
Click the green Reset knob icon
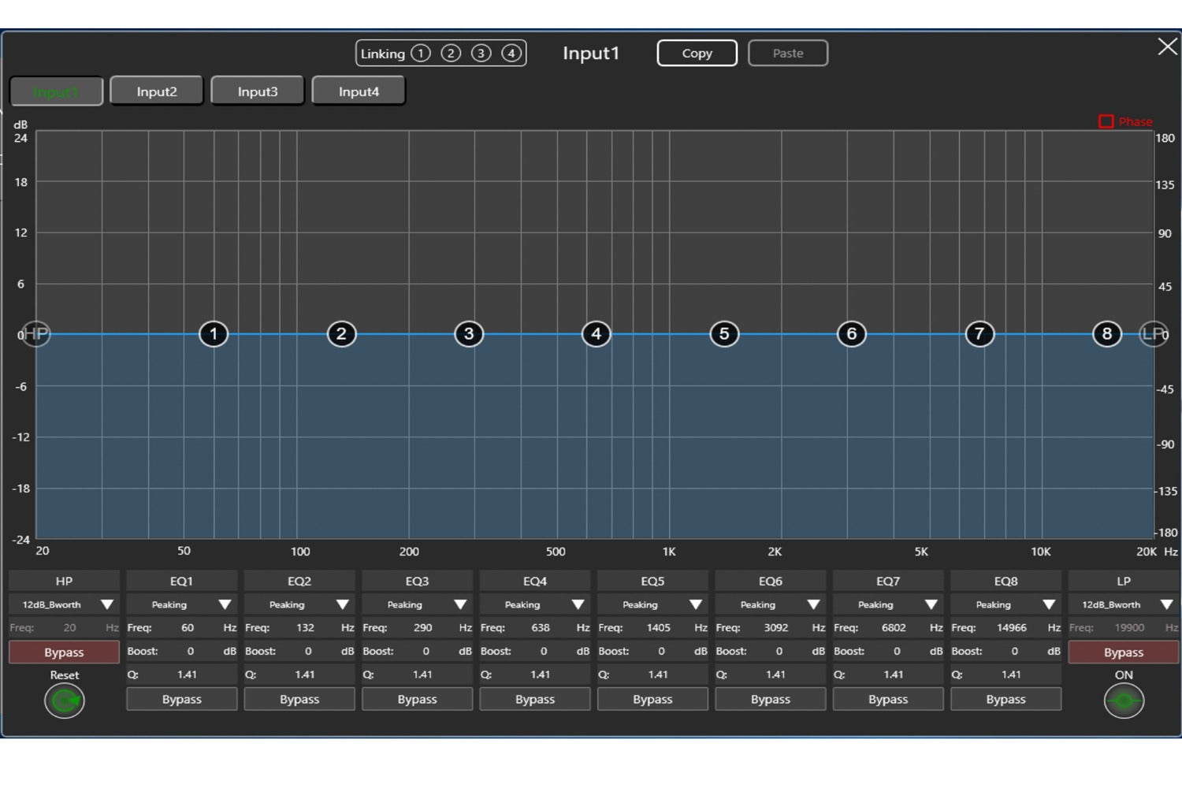[x=65, y=701]
